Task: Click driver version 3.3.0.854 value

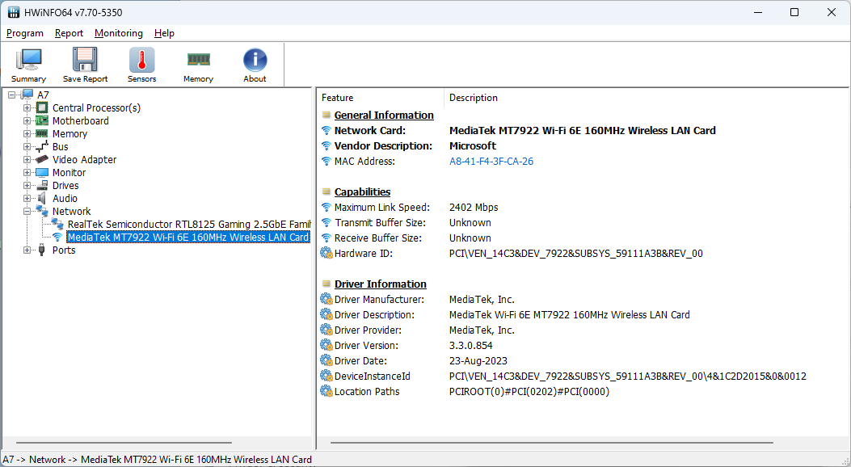Action: [x=470, y=346]
